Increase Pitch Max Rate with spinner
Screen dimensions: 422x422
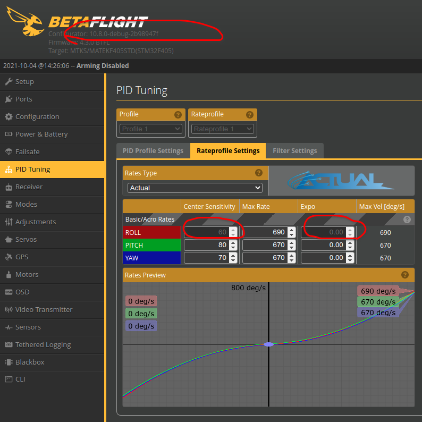pos(291,242)
